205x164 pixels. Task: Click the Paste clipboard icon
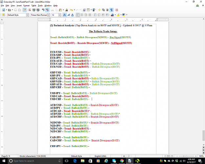click(60, 10)
